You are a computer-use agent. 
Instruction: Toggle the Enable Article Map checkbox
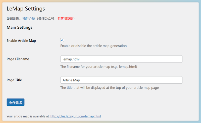tap(62, 40)
